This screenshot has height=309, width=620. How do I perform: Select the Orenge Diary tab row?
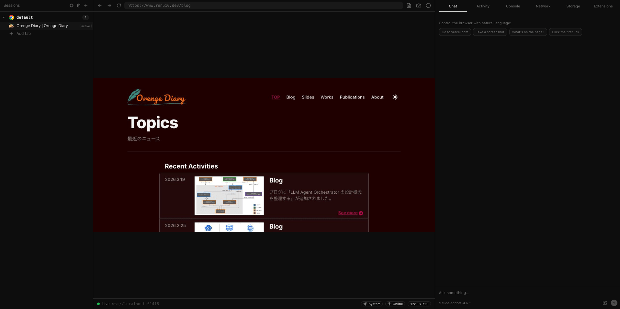(46, 26)
